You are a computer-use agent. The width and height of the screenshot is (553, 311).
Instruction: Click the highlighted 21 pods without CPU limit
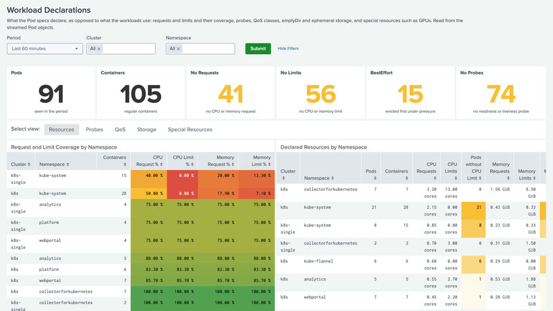click(x=474, y=211)
